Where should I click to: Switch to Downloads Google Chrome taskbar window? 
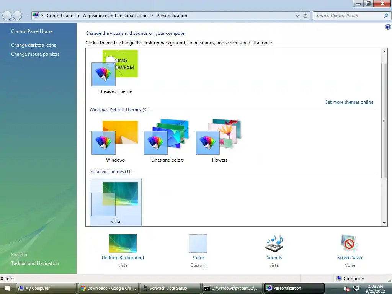pyautogui.click(x=108, y=288)
